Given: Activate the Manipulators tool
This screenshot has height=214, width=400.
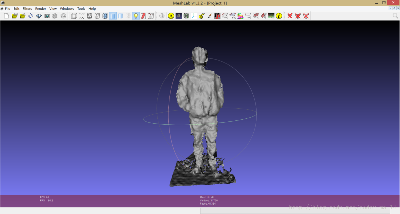Looking at the screenshot, I should tap(179, 16).
